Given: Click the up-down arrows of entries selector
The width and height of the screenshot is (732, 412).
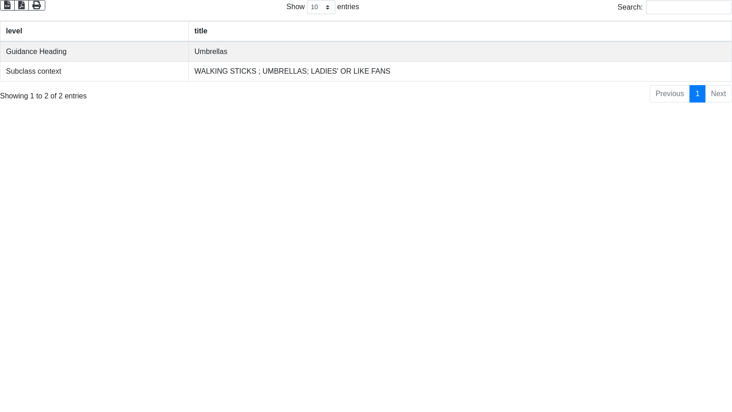Looking at the screenshot, I should [x=328, y=7].
